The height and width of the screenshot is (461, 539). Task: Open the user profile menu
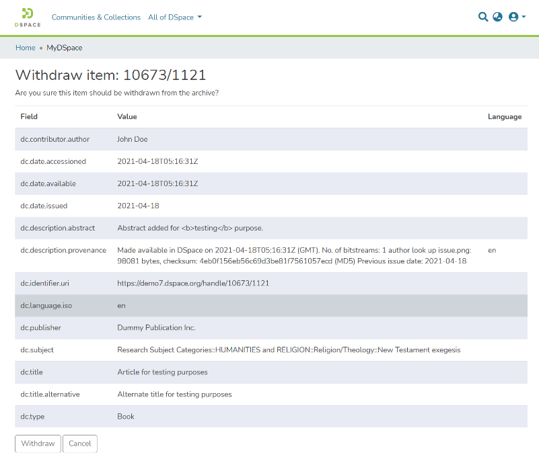pos(517,17)
